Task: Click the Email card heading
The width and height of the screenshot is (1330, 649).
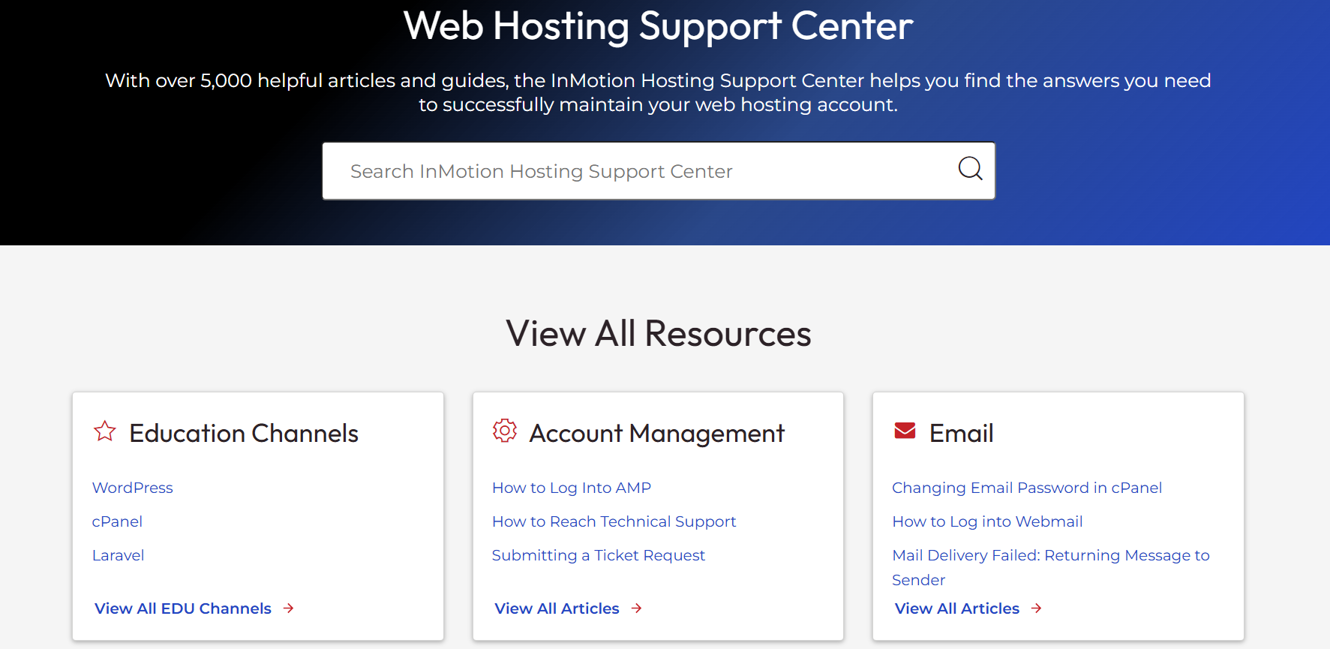Action: [962, 434]
